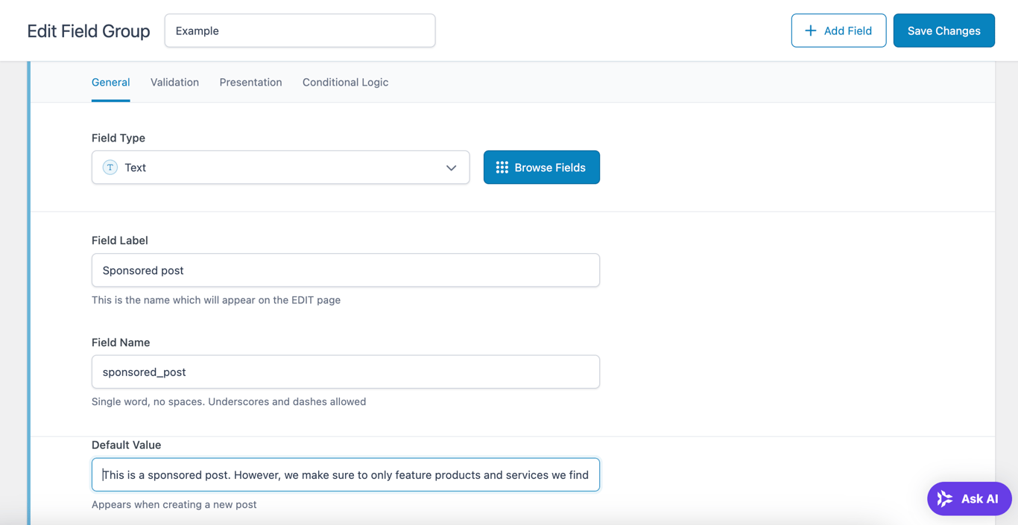Viewport: 1018px width, 525px height.
Task: Click the circled T icon in Field Type selector
Action: 110,168
